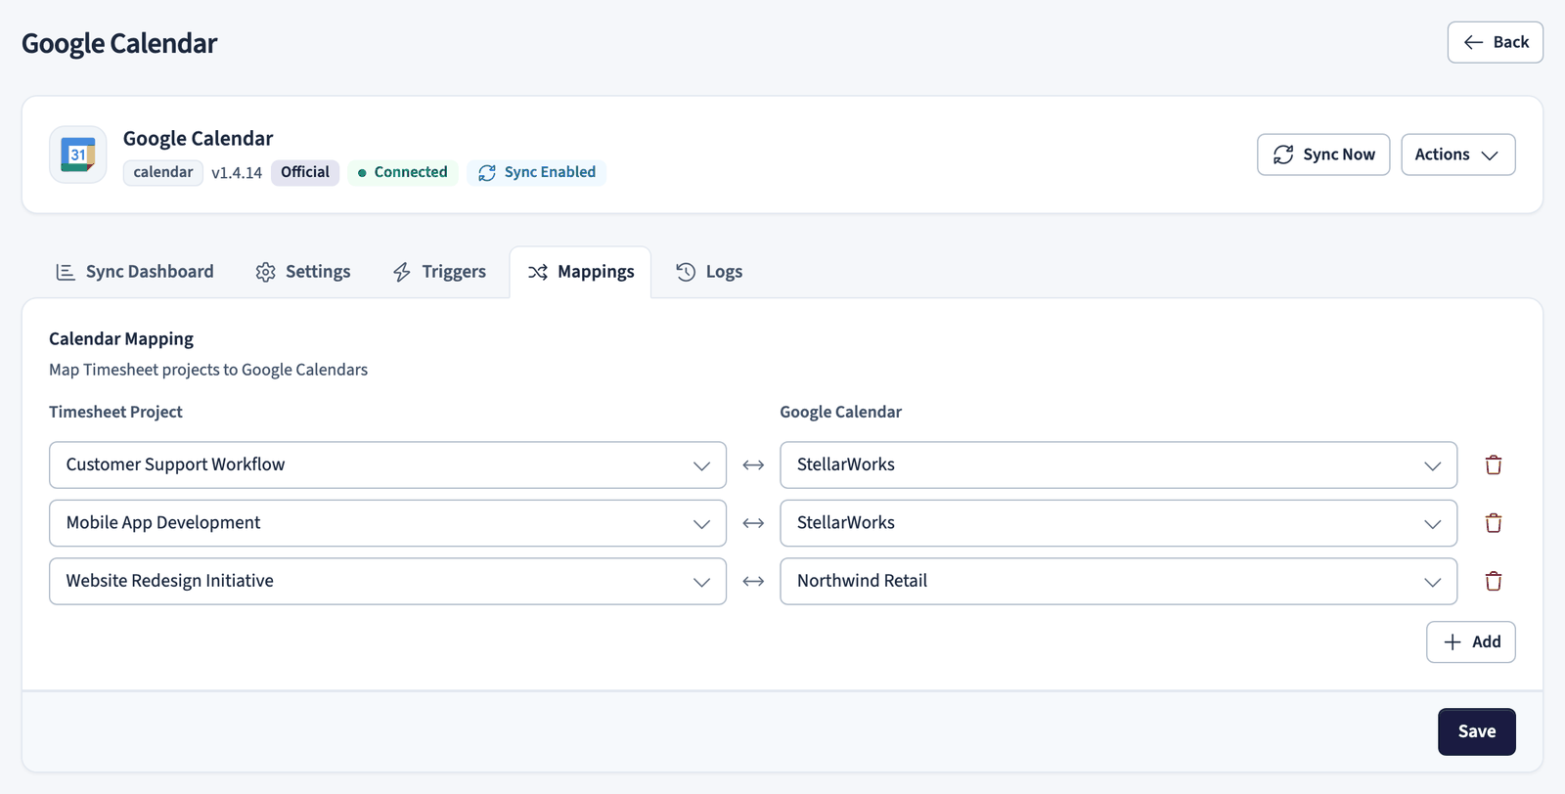Screen dimensions: 1565x794
Task: Open the Northwind Retail calendar dropdown
Action: (1118, 581)
